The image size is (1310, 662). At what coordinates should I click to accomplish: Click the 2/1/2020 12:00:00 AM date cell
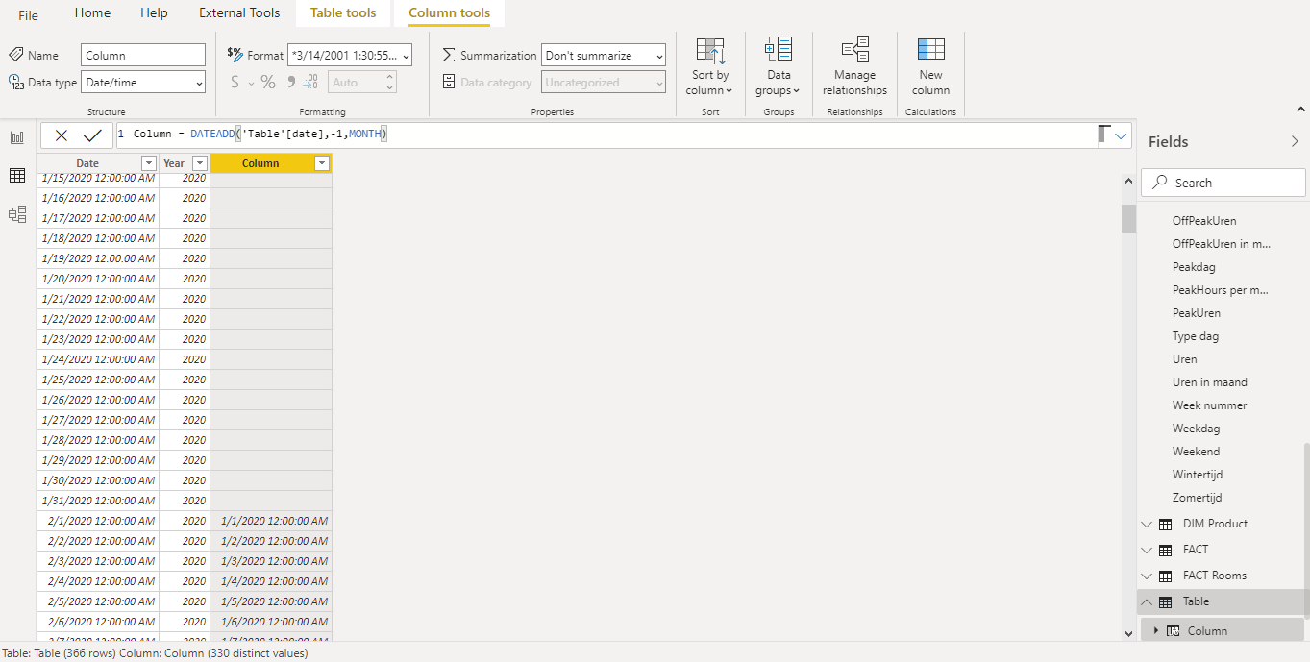98,521
